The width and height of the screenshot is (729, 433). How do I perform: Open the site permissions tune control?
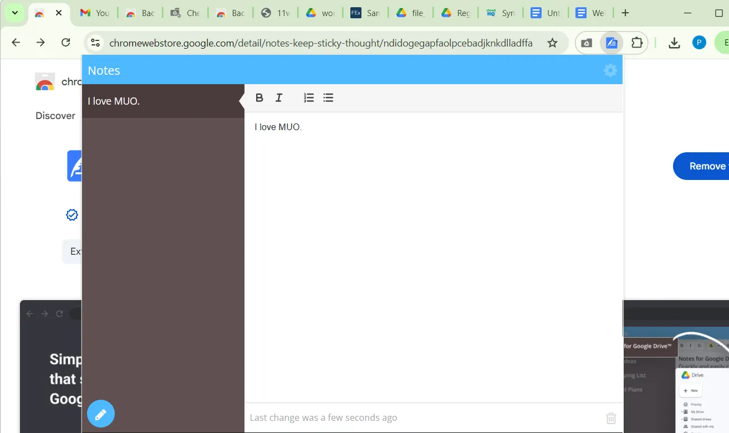pyautogui.click(x=95, y=42)
